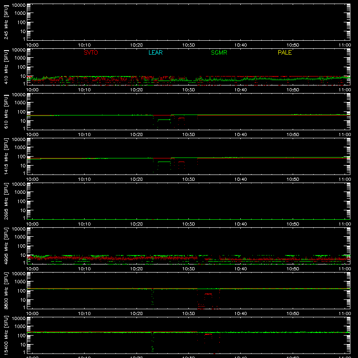The height and width of the screenshot is (358, 358).
Task: Select the "15400 MHz [SFU]" axis title
Action: [6, 335]
